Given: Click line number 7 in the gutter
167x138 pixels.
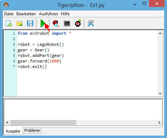Looking at the screenshot, I should pyautogui.click(x=14, y=67).
